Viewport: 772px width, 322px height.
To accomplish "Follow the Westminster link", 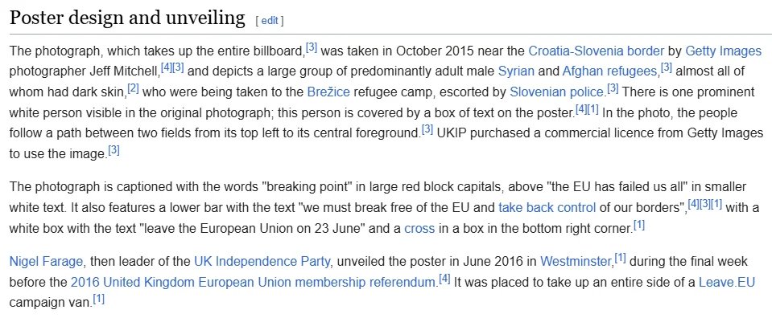I will coord(576,262).
